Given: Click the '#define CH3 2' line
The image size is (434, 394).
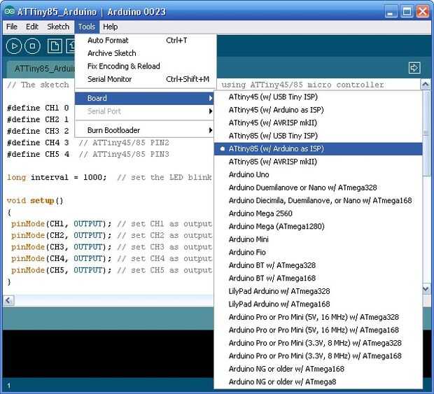Looking at the screenshot, I should [x=38, y=131].
